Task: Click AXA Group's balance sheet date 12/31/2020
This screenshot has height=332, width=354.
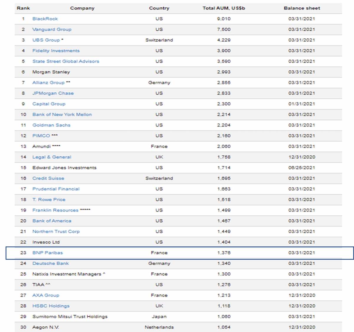Action: pos(302,295)
